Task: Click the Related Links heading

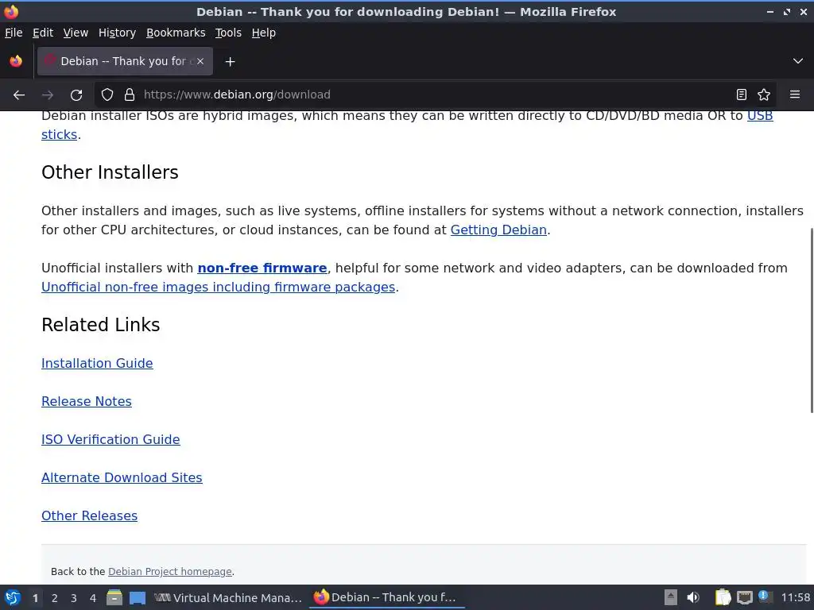Action: coord(101,325)
